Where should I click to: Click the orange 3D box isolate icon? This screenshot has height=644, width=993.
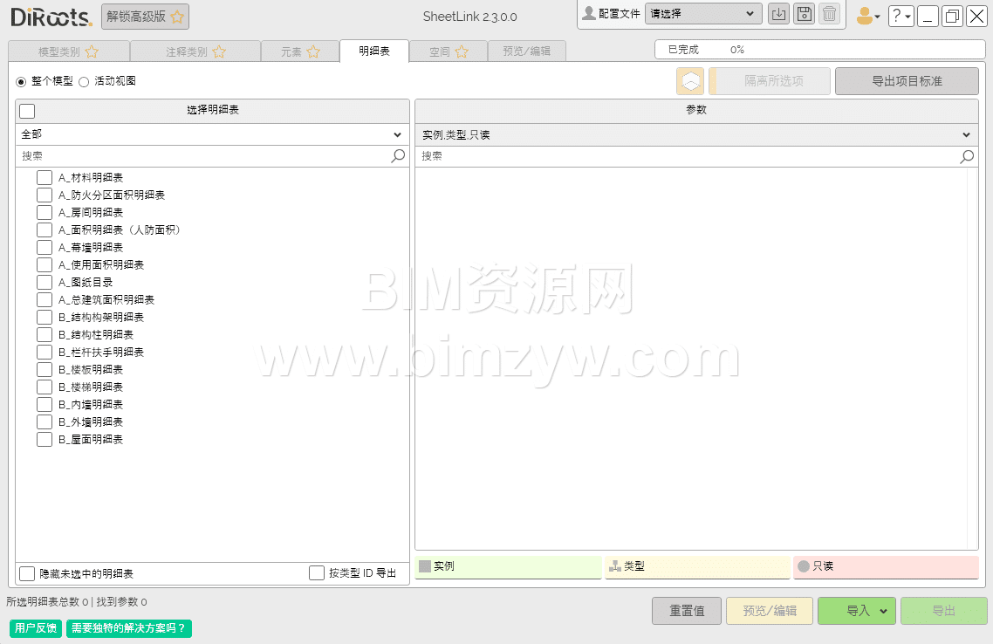point(690,81)
